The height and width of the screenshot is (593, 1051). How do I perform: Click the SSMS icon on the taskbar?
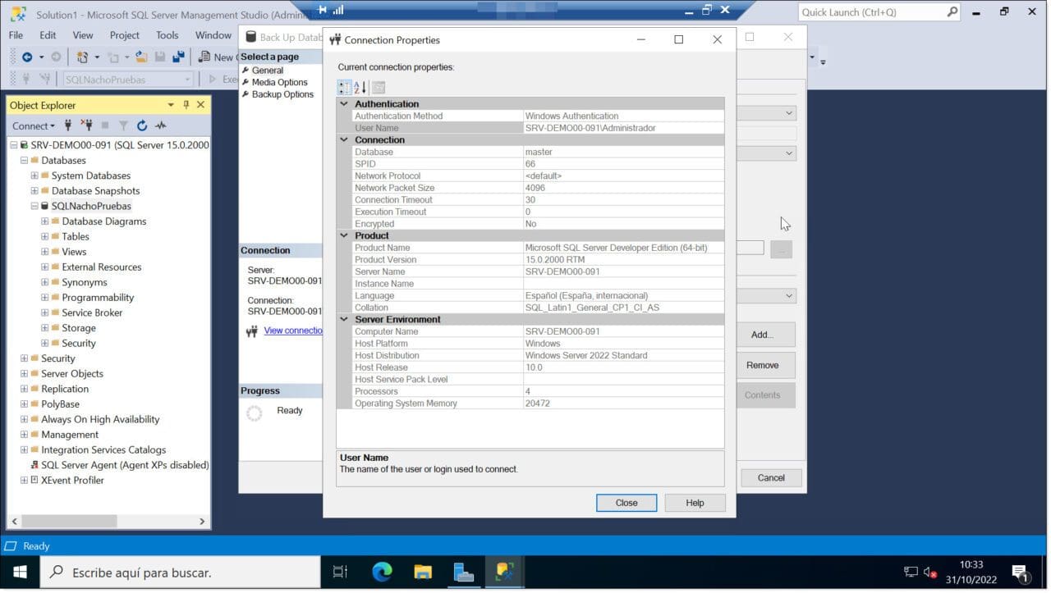click(x=504, y=572)
